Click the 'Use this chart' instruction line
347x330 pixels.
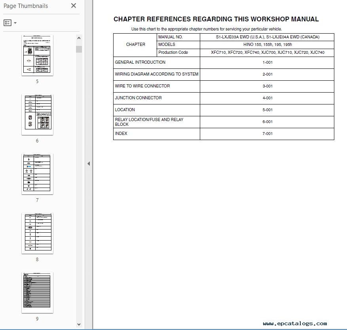pyautogui.click(x=207, y=29)
